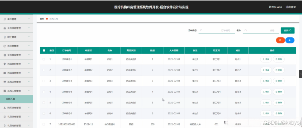Open the 礼品兑换管理 menu label

(x=14, y=126)
